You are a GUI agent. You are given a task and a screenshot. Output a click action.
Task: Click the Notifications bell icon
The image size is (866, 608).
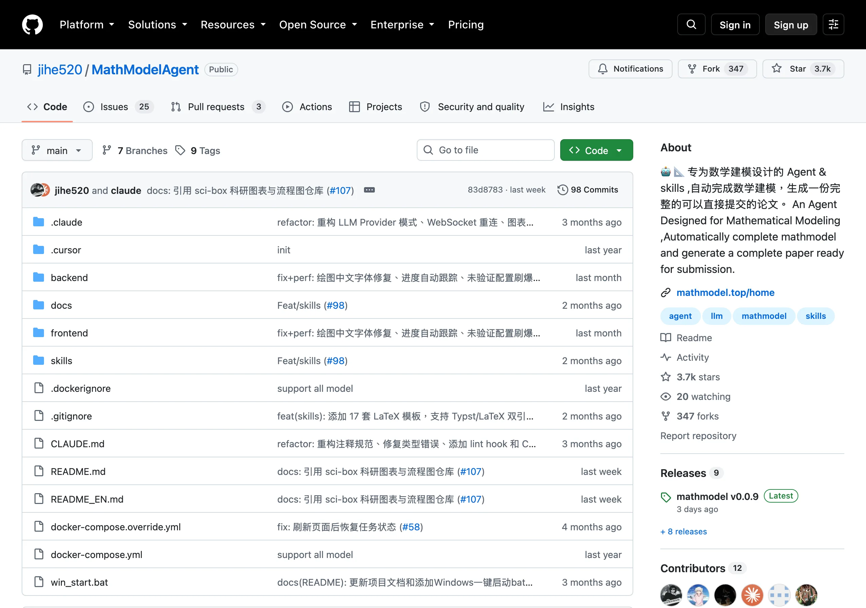(x=603, y=69)
